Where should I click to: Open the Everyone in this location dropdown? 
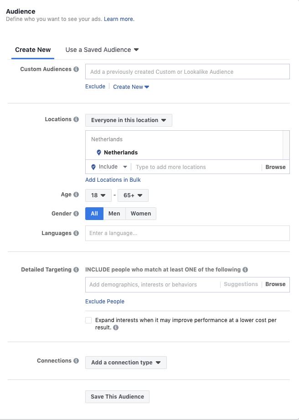coord(128,120)
